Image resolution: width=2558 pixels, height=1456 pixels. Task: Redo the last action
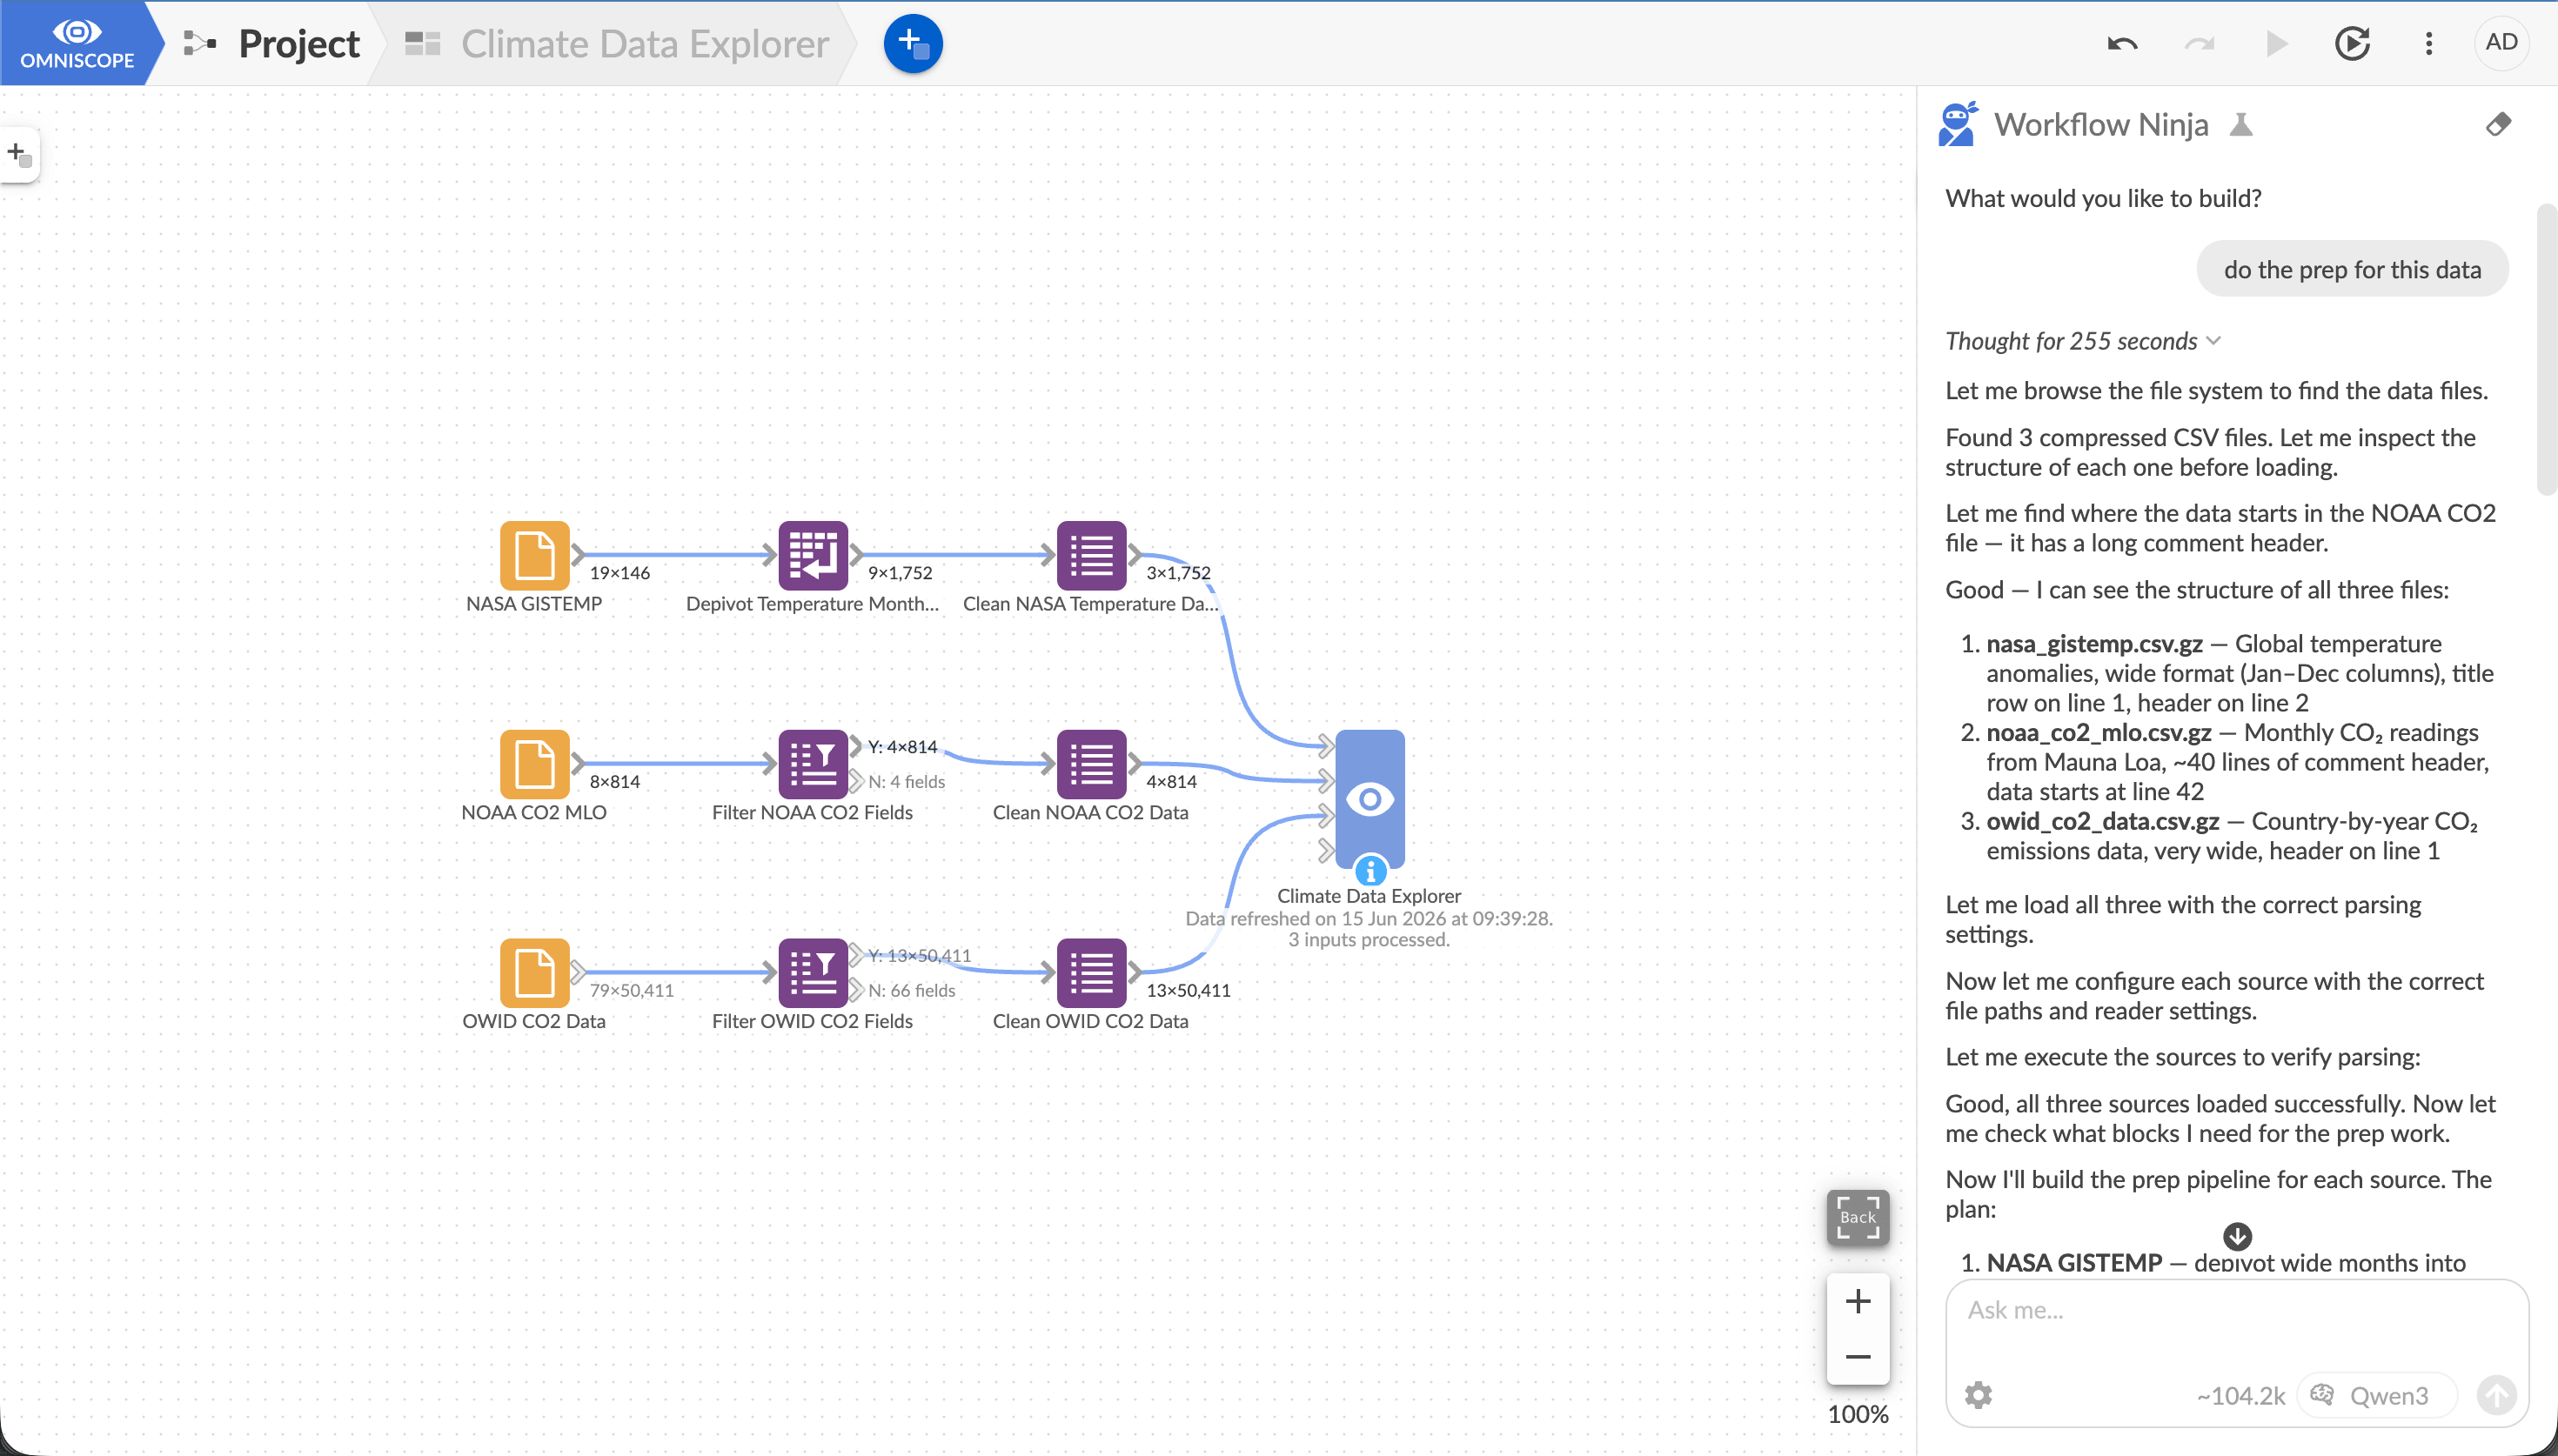(x=2199, y=44)
